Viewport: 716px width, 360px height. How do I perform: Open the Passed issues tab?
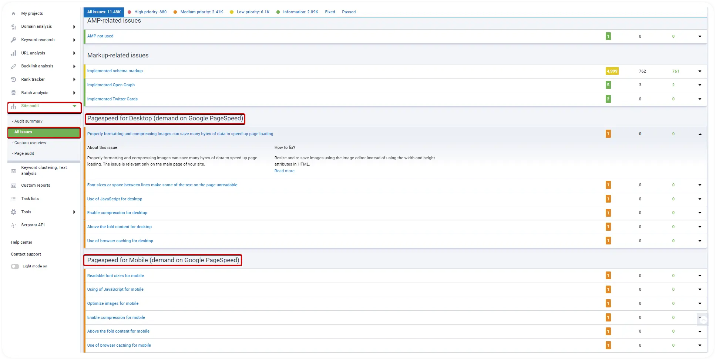pos(349,12)
